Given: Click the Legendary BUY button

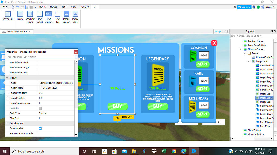Looking at the screenshot, I should [x=158, y=106].
